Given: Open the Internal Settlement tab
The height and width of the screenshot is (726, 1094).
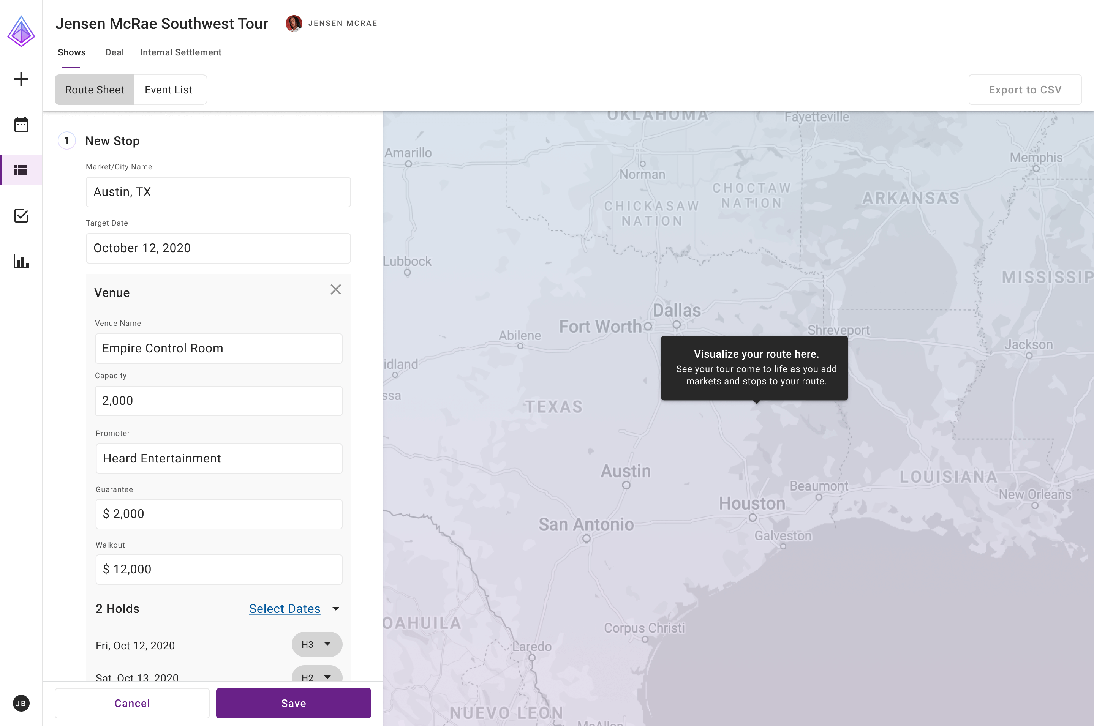Looking at the screenshot, I should pyautogui.click(x=181, y=52).
